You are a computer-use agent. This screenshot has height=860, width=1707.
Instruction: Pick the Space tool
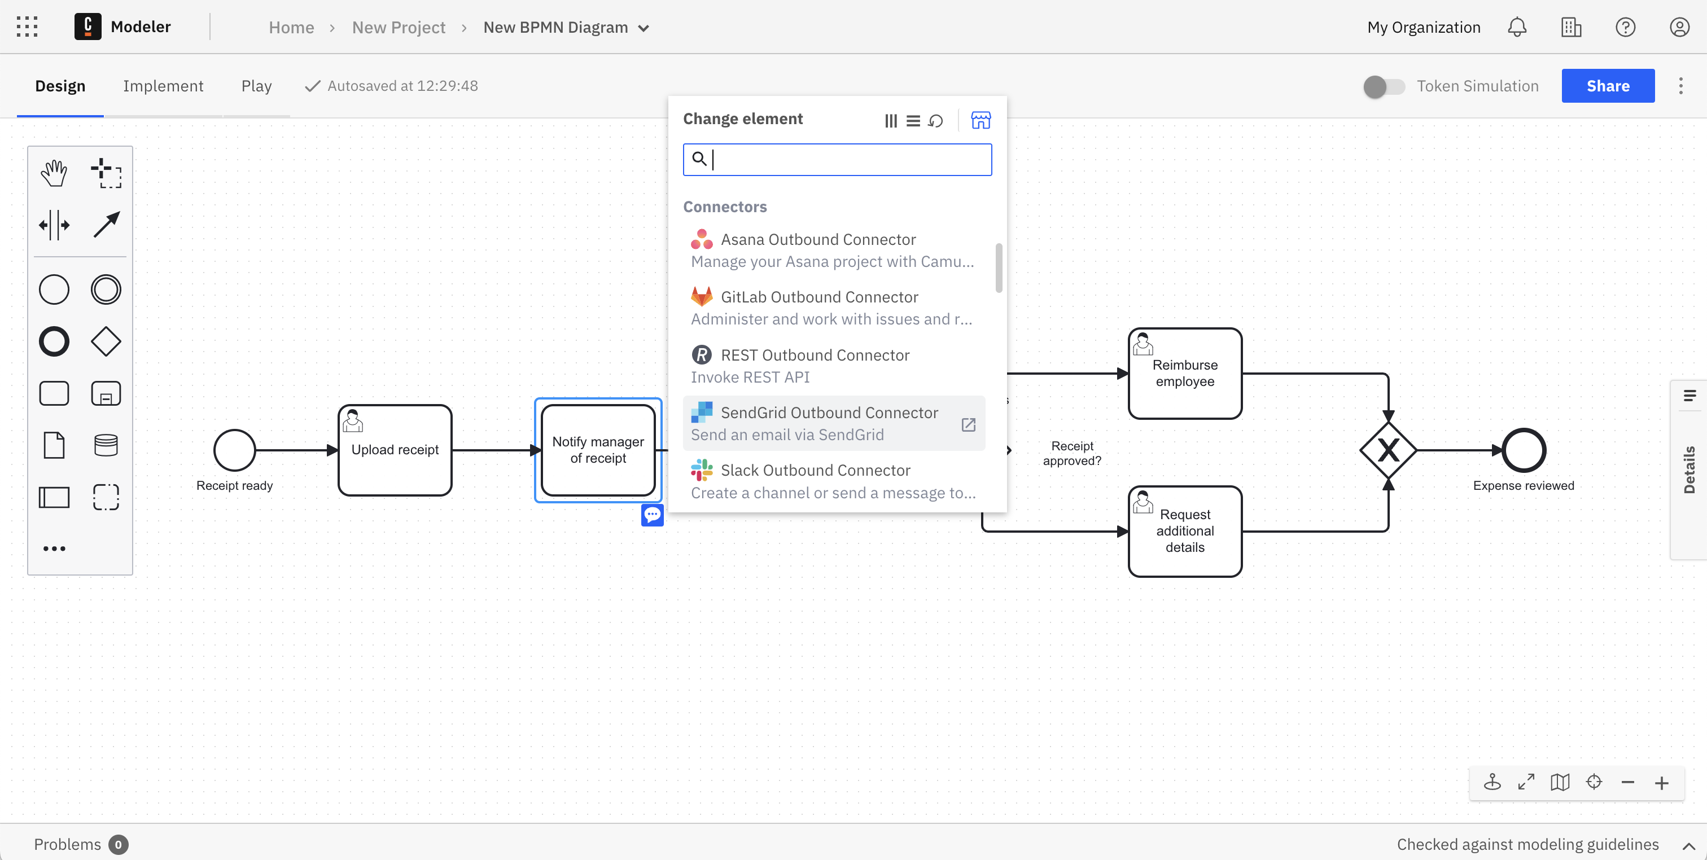point(54,225)
